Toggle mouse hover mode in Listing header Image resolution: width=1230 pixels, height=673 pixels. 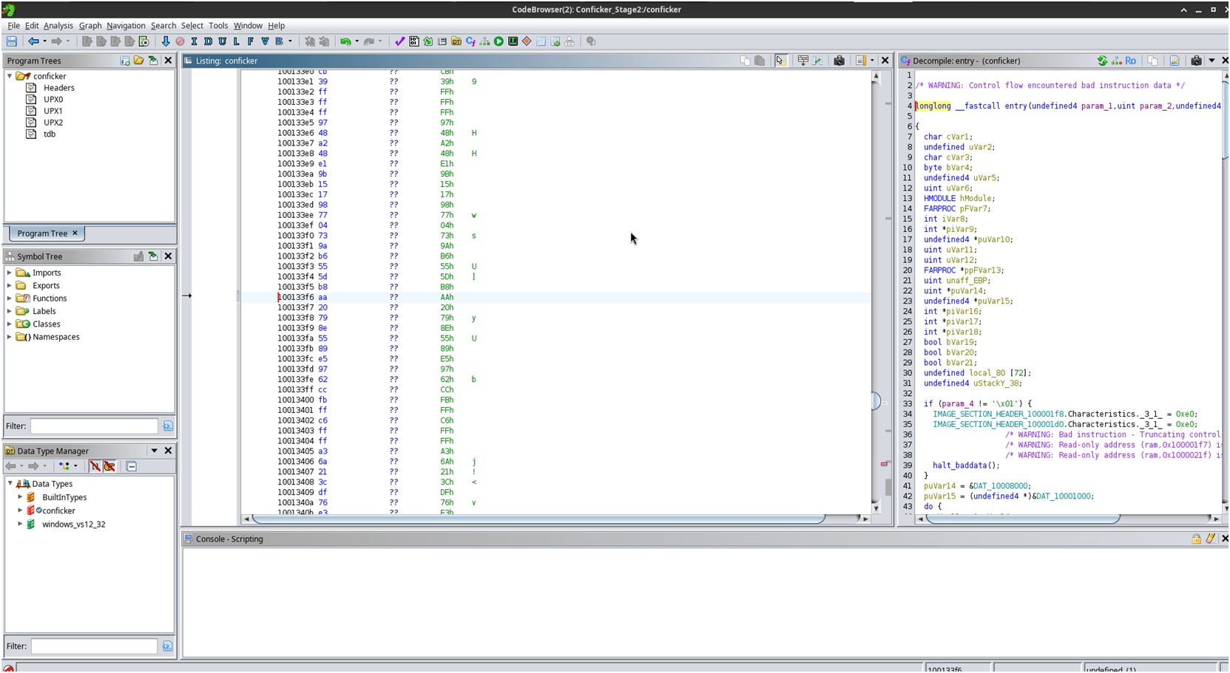coord(781,61)
